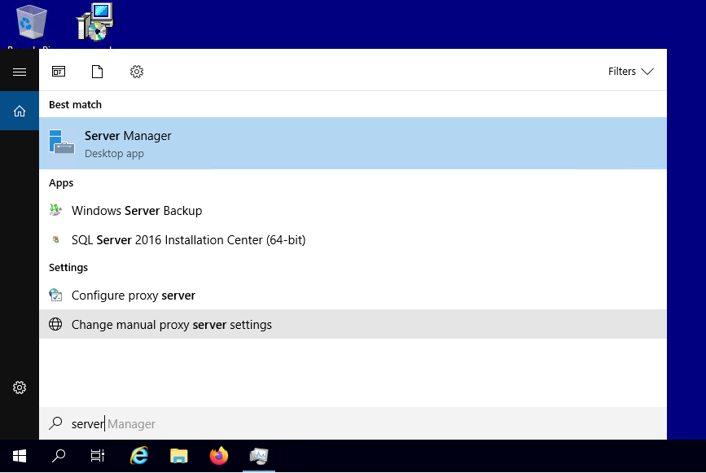Click the magnifier icon in the search box
This screenshot has width=706, height=473.
point(55,423)
